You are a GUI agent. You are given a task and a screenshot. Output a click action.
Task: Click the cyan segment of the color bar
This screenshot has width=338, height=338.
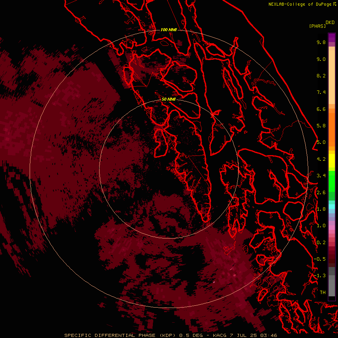click(332, 206)
